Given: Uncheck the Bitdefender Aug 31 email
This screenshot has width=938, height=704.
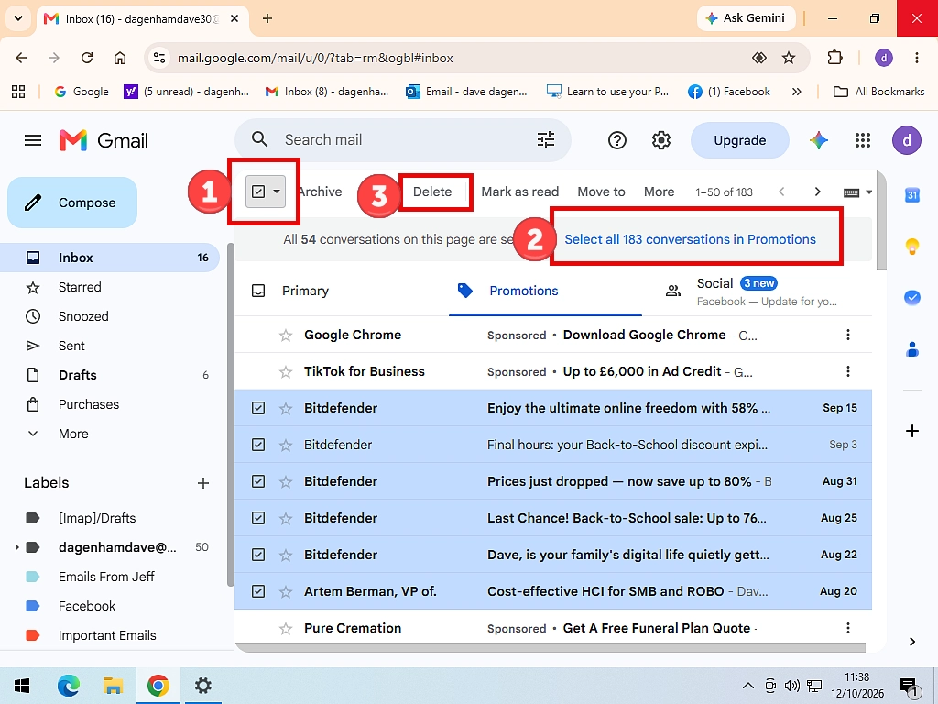Looking at the screenshot, I should pos(258,481).
